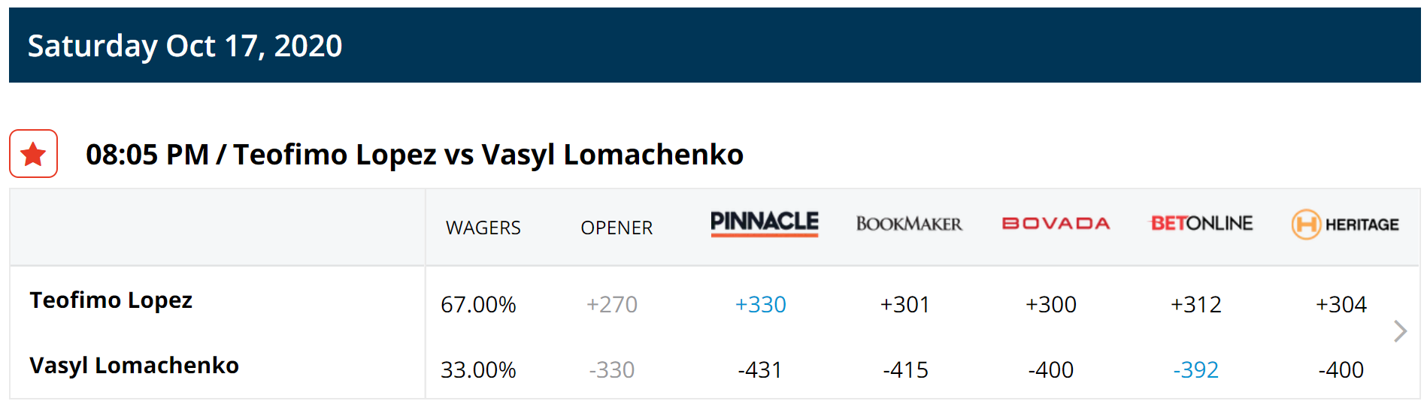
Task: Pick Bovada -400 Lomachenko odds
Action: [x=1051, y=369]
